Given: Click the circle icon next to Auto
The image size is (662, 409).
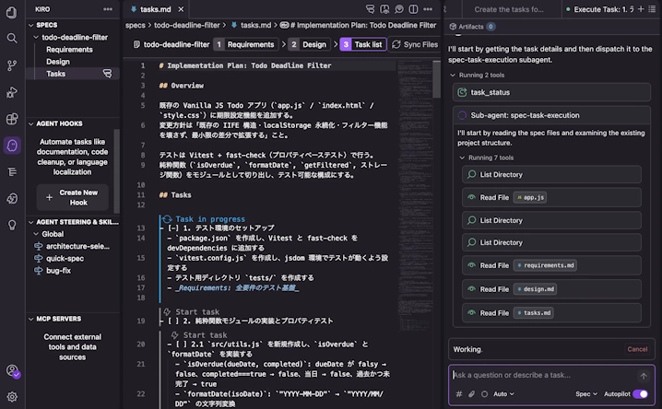Looking at the screenshot, I should (485, 394).
